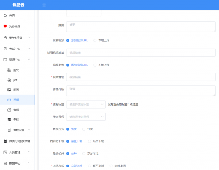
Task: Click the 考试中心 exam icon
Action: (5, 49)
